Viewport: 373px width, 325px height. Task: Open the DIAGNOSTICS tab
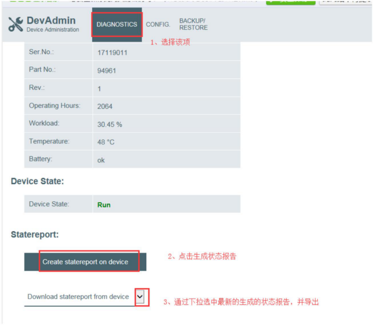click(117, 25)
